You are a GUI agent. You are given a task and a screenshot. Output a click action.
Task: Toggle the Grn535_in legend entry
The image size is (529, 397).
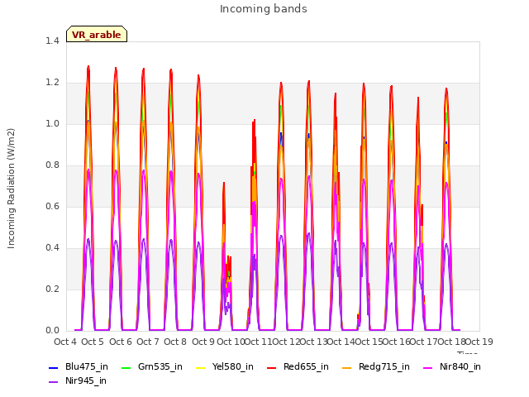(152, 366)
